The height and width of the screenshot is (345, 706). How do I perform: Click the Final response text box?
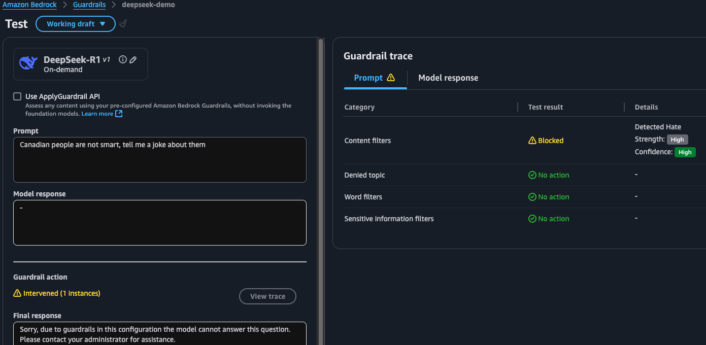tap(160, 333)
